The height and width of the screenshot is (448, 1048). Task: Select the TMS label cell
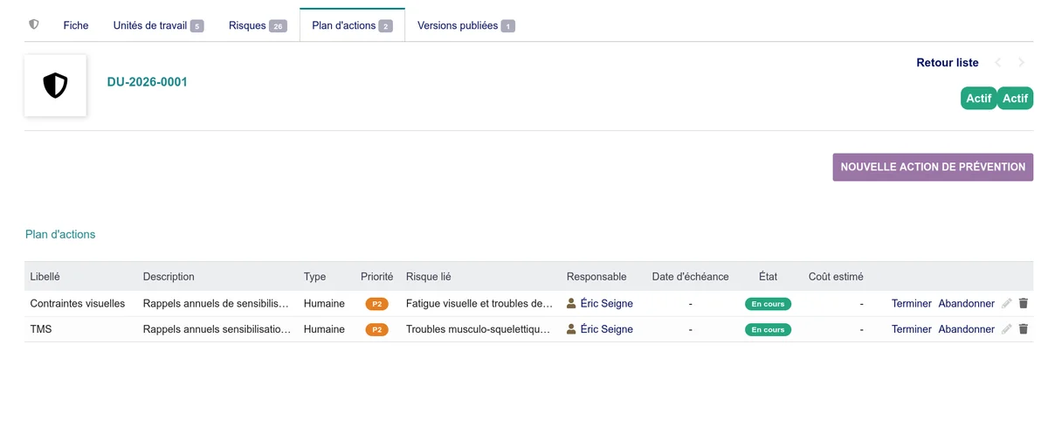41,329
